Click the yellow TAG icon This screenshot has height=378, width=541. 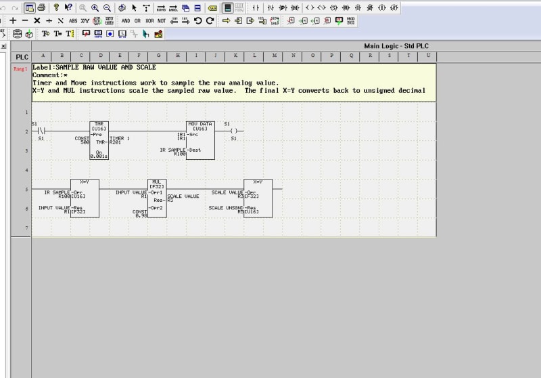click(212, 7)
